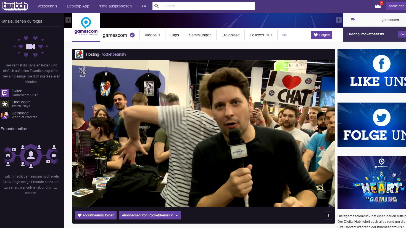Viewport: 406px width, 228px height.
Task: Open the Twitch Gamescom 2017 channel
Action: [25, 93]
